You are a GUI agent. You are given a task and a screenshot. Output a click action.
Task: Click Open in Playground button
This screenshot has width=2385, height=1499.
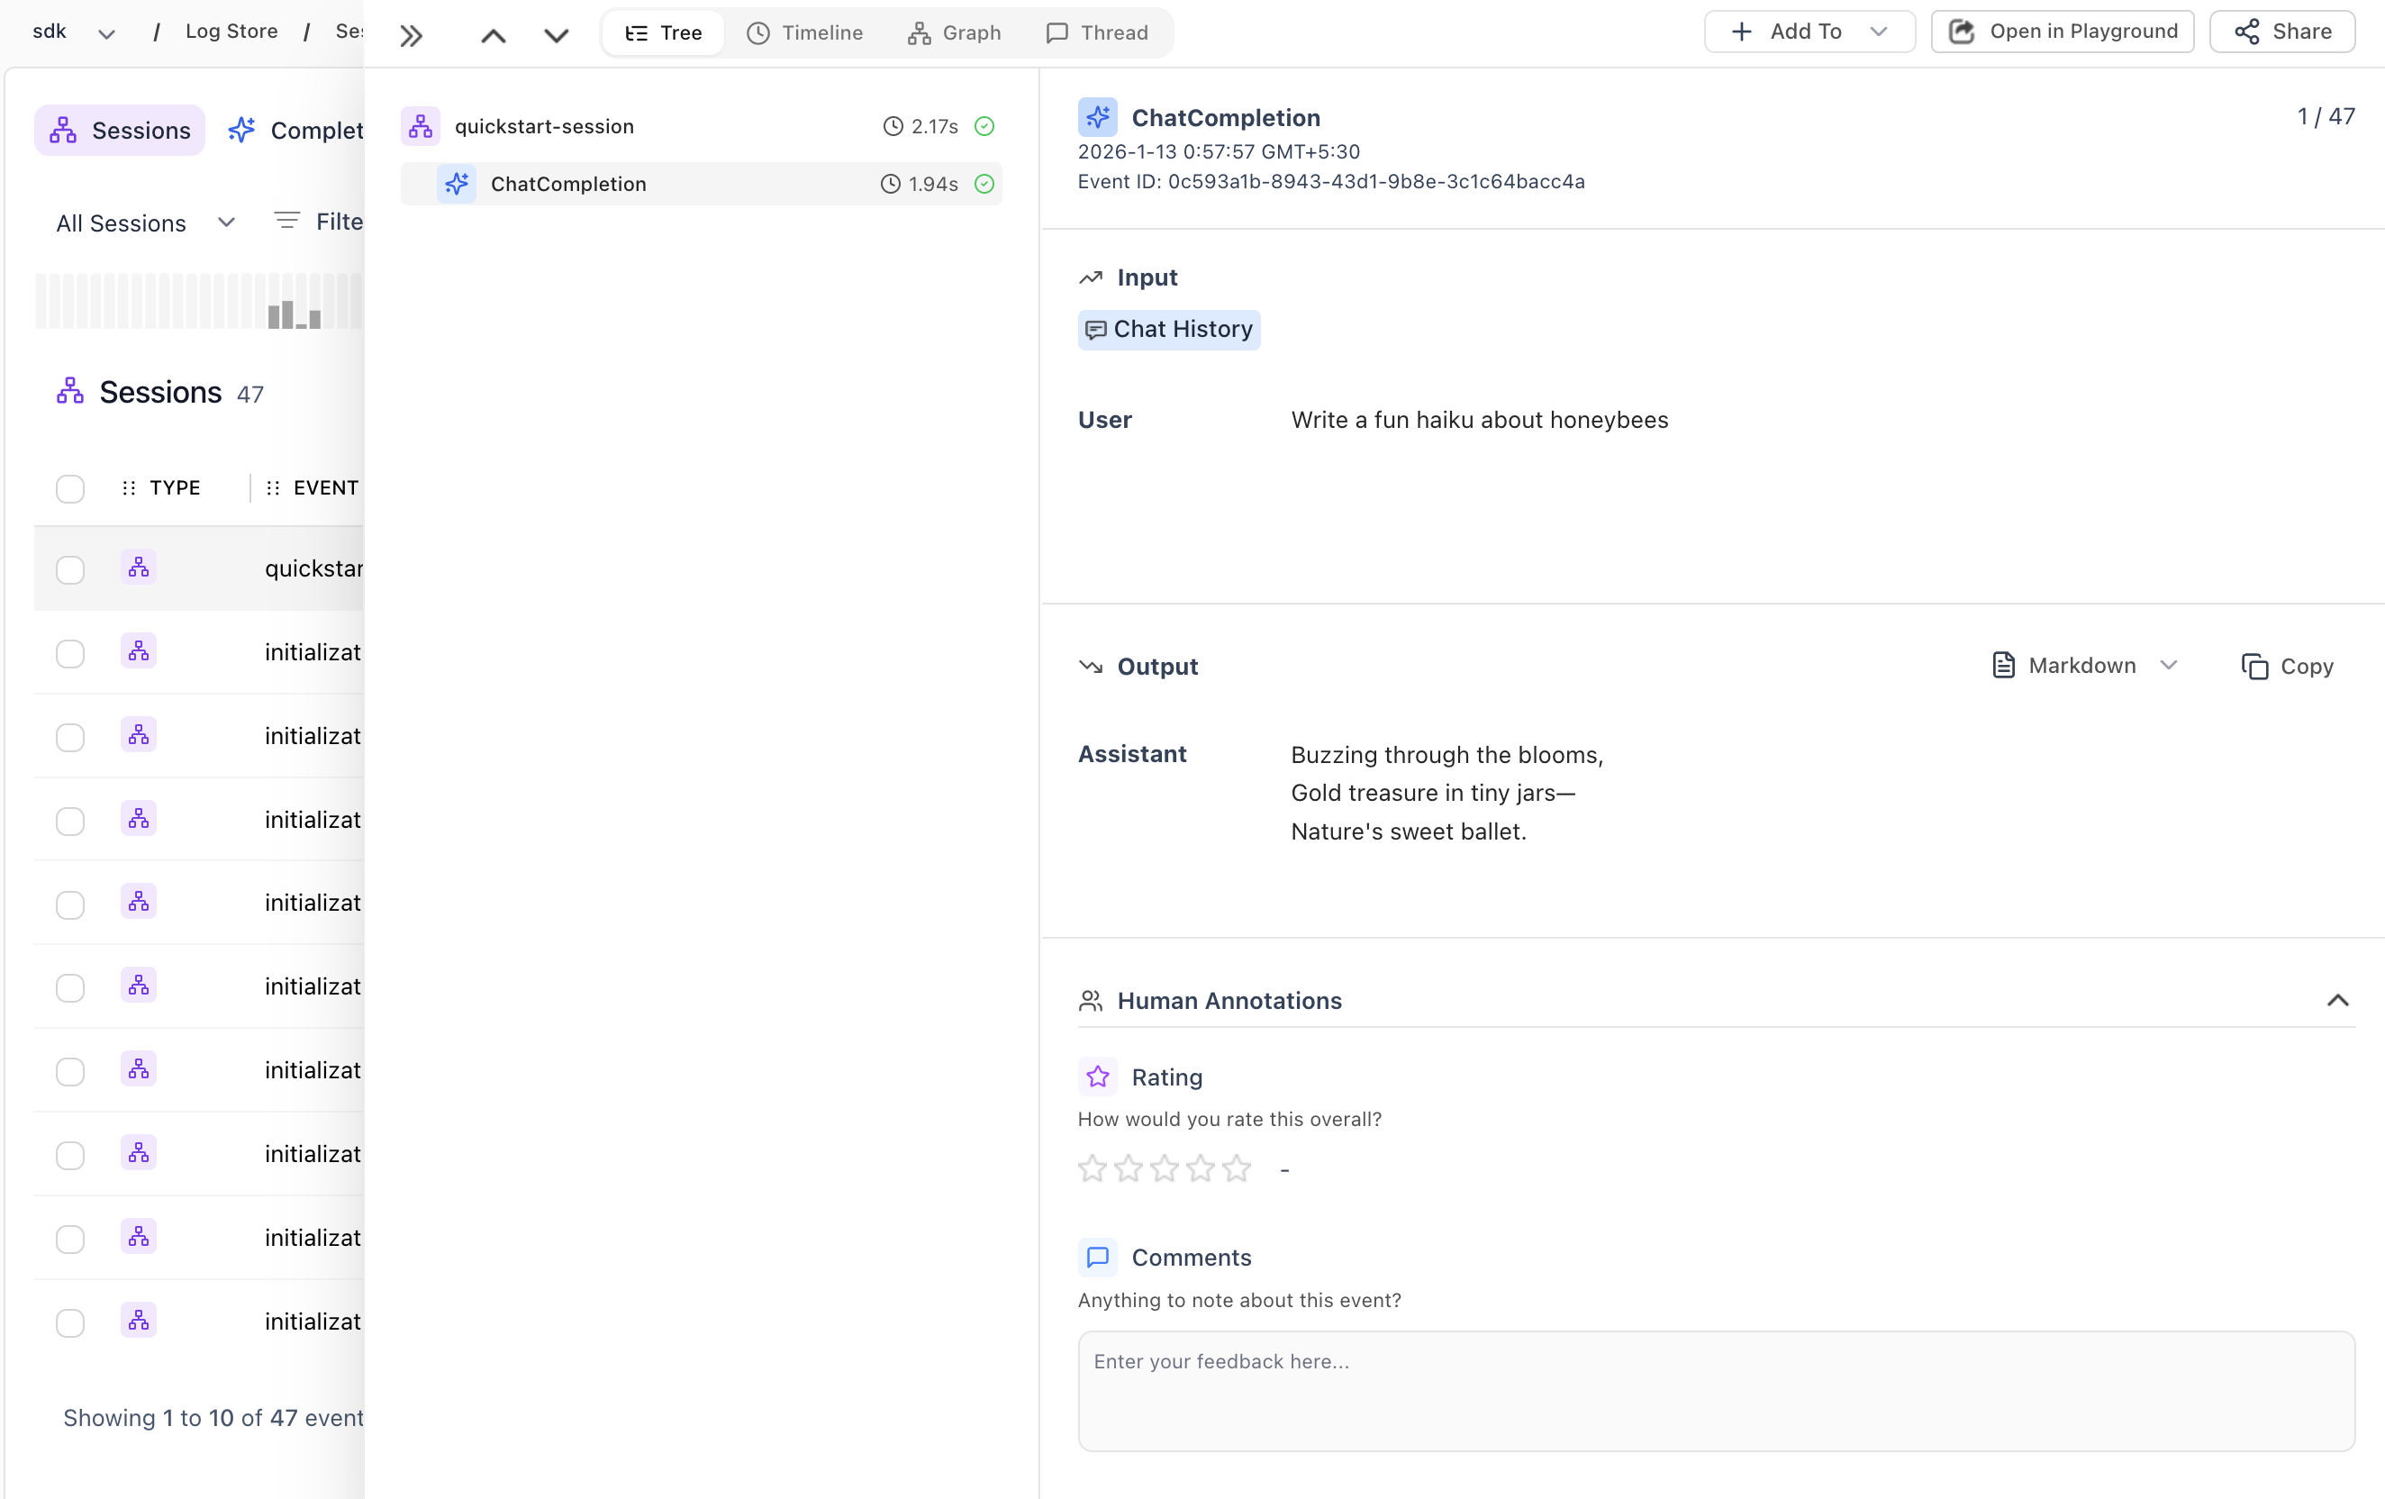pos(2063,32)
